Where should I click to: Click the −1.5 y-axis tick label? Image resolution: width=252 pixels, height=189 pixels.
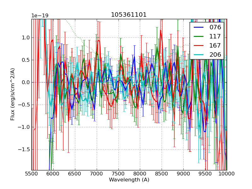pos(24,149)
